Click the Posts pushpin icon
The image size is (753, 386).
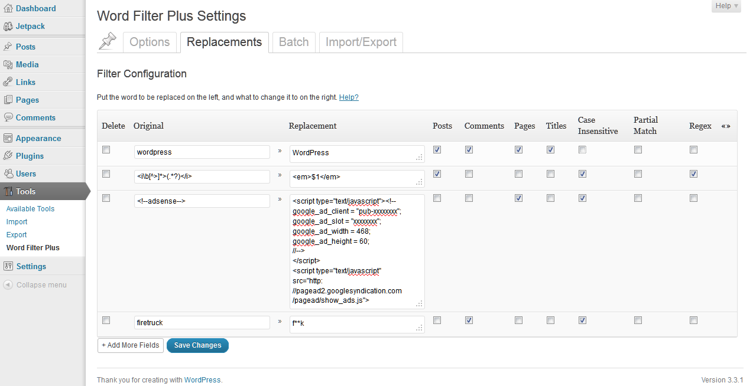[8, 47]
